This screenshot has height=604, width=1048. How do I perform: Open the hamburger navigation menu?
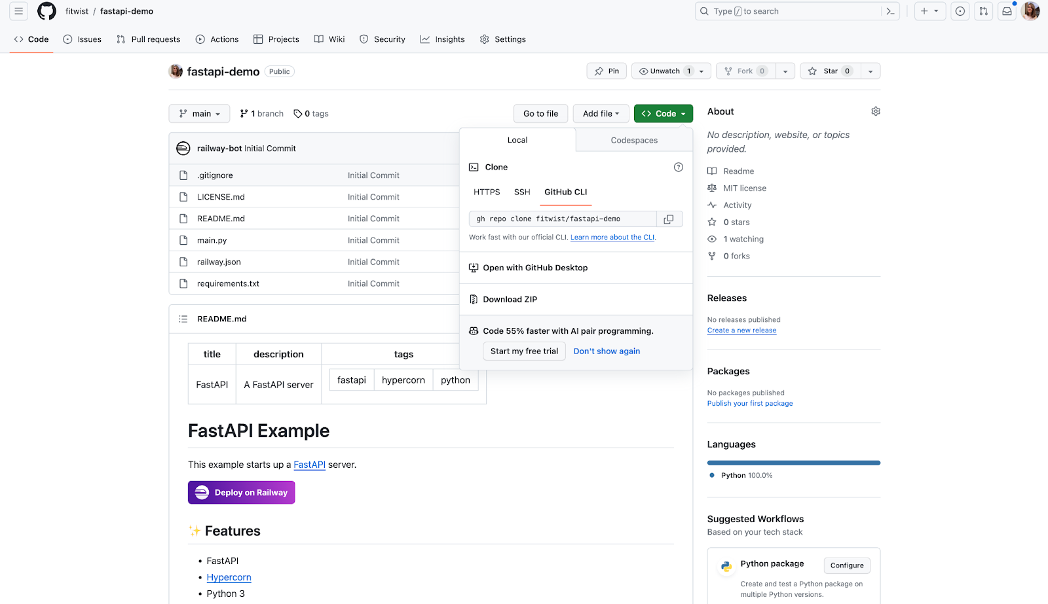pos(19,11)
